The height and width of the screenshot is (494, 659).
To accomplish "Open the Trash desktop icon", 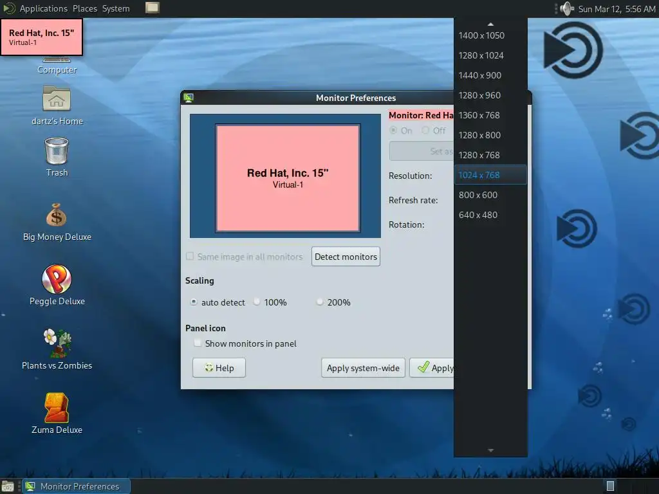I will [57, 151].
